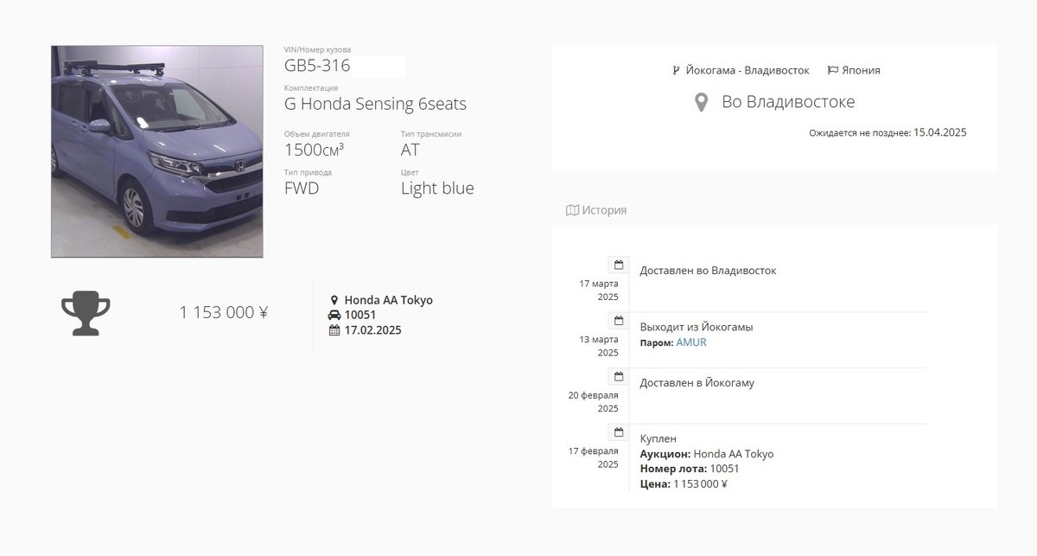Click the Цена: 1 153 000 ¥ line
This screenshot has width=1037, height=556.
point(684,484)
